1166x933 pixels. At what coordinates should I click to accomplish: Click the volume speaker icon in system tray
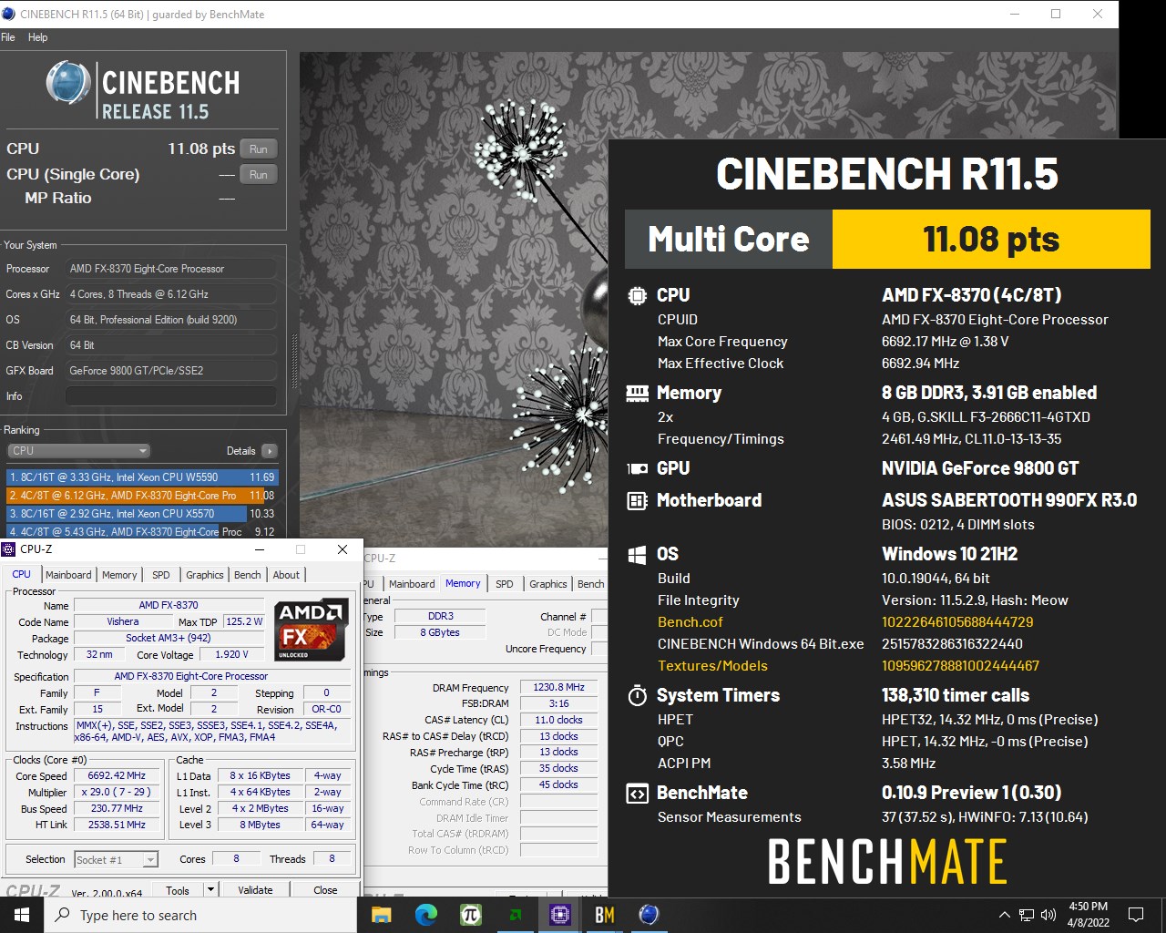[x=1048, y=915]
